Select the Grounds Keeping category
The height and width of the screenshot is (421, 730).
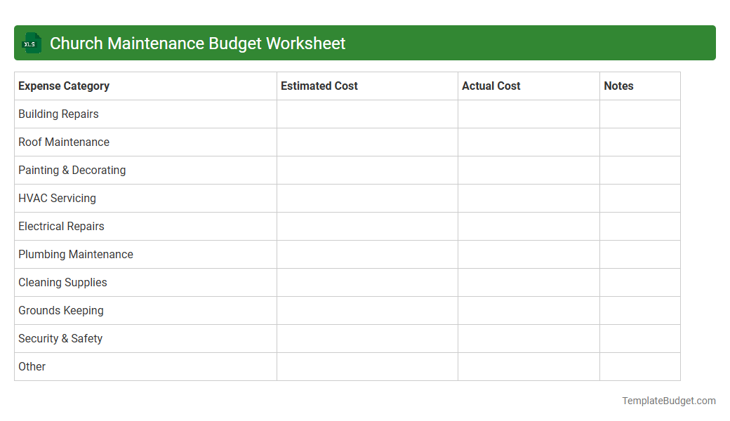pos(60,310)
